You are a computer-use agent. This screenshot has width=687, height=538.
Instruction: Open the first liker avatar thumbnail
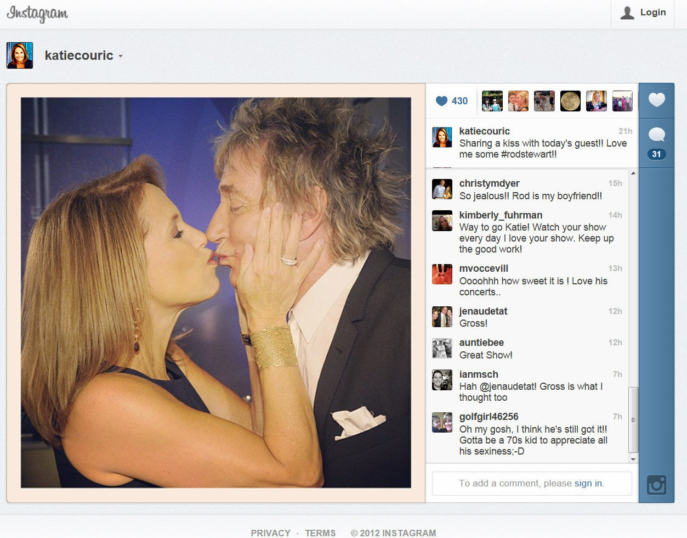[x=492, y=101]
